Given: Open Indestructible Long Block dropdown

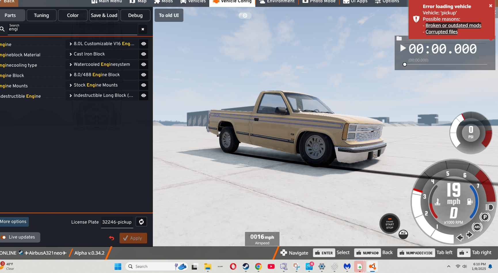Looking at the screenshot, I should click(x=102, y=95).
